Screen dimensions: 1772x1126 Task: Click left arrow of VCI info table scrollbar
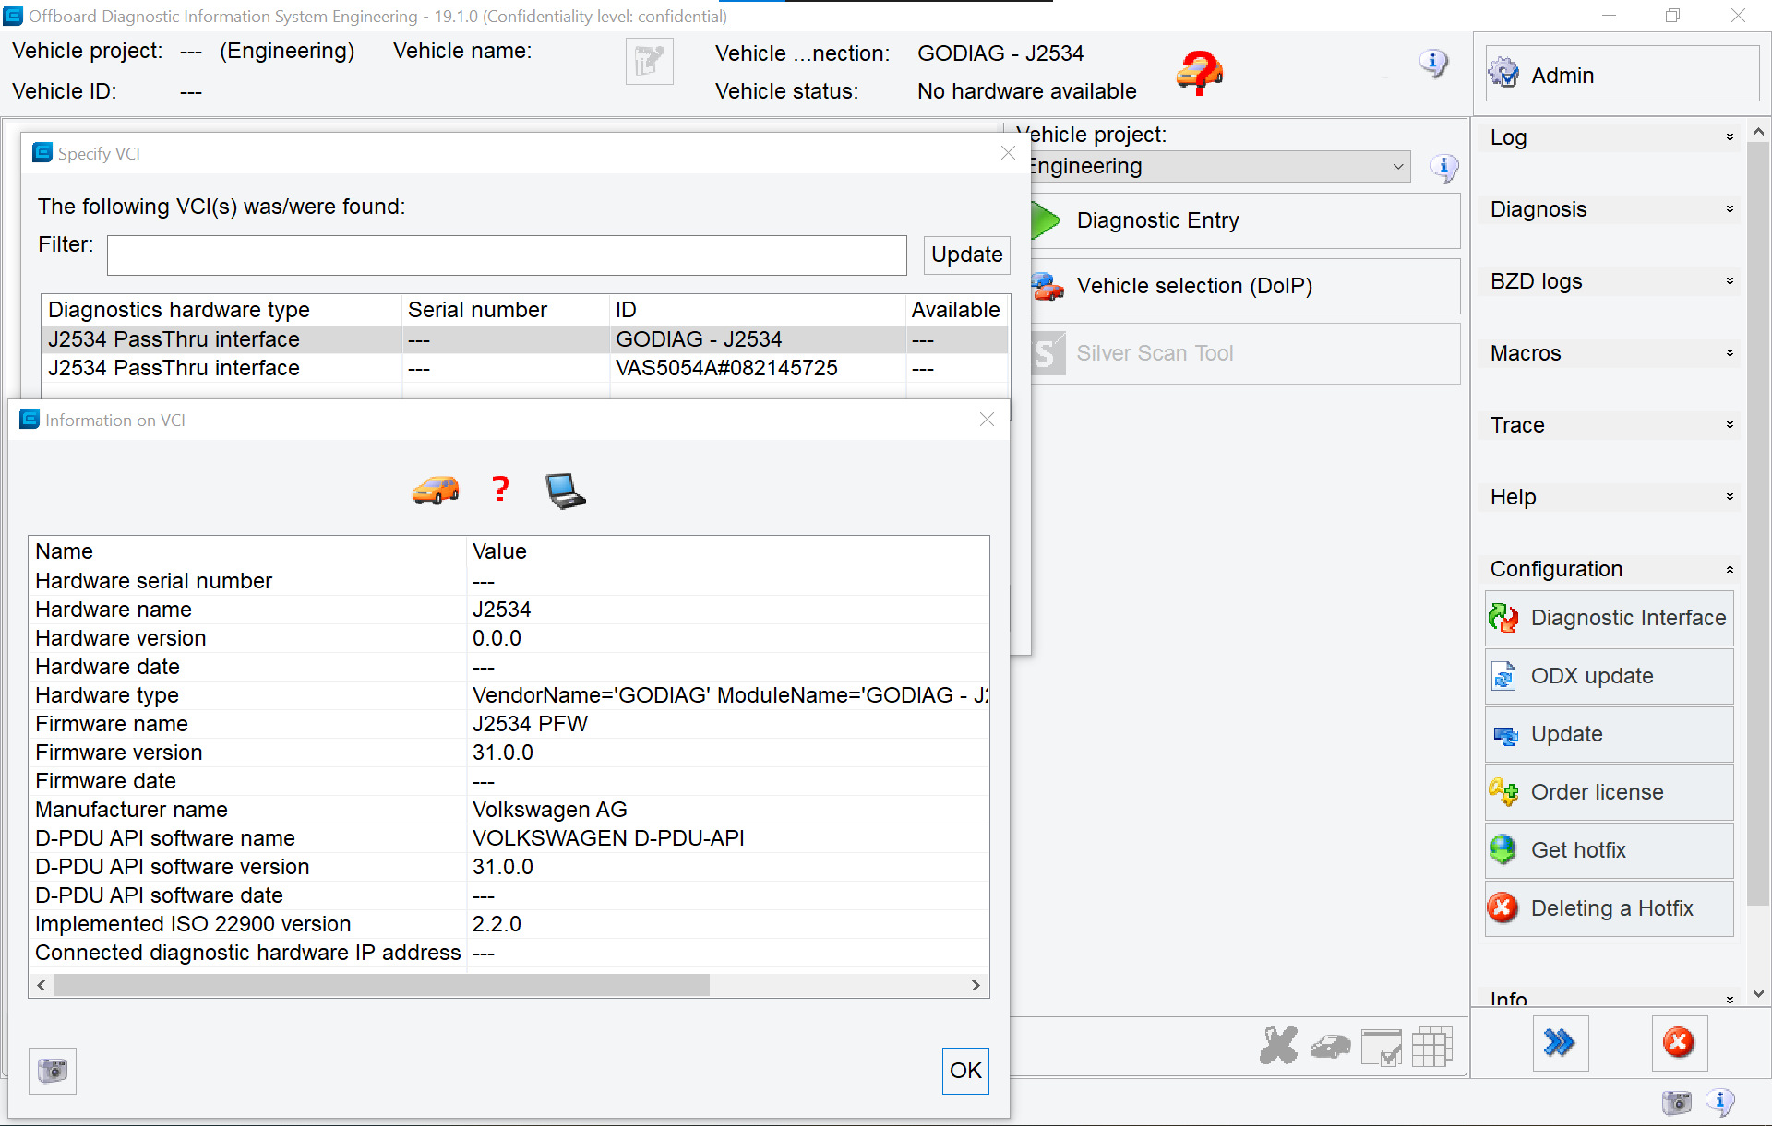pyautogui.click(x=42, y=985)
